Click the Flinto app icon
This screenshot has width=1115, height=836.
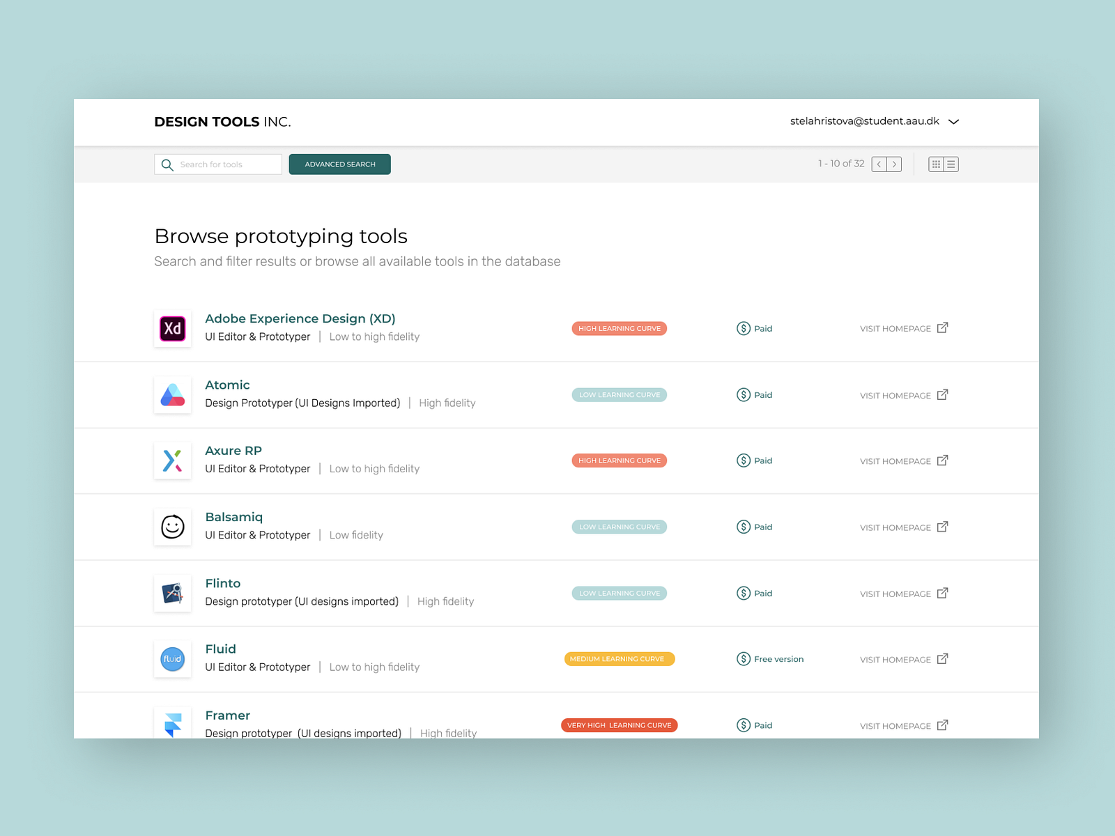point(171,592)
